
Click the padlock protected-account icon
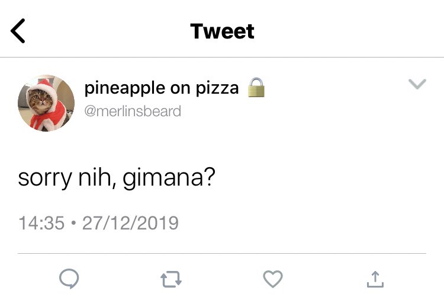[x=255, y=88]
